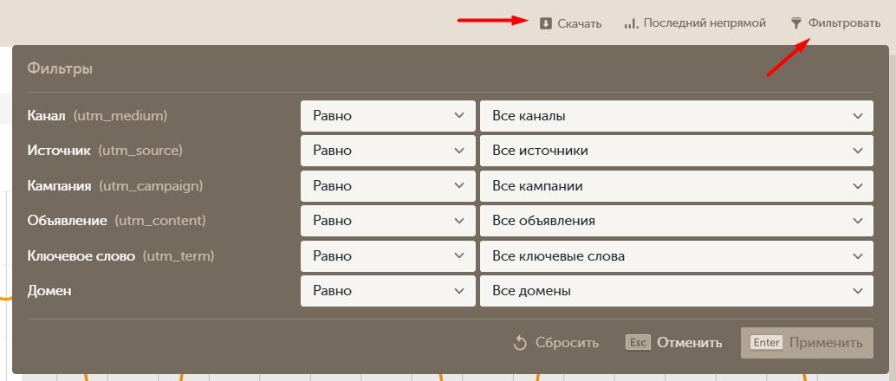Click the funnel icon next to Фильтровать

[x=796, y=23]
